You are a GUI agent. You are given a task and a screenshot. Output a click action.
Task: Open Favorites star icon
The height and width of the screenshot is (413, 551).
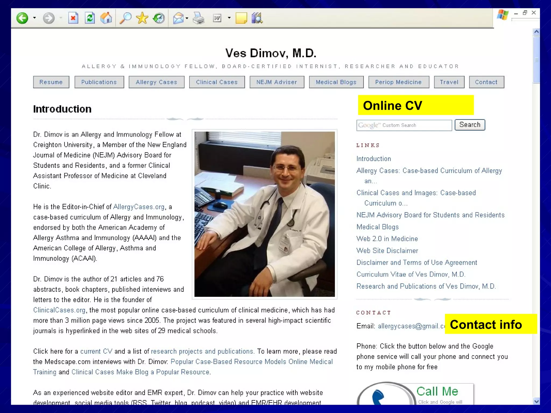click(142, 18)
